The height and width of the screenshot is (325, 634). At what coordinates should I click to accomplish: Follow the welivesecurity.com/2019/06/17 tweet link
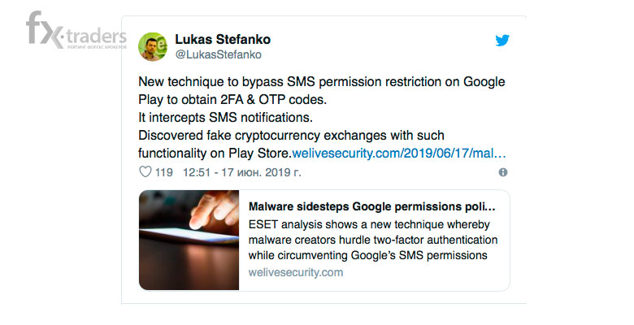[399, 154]
